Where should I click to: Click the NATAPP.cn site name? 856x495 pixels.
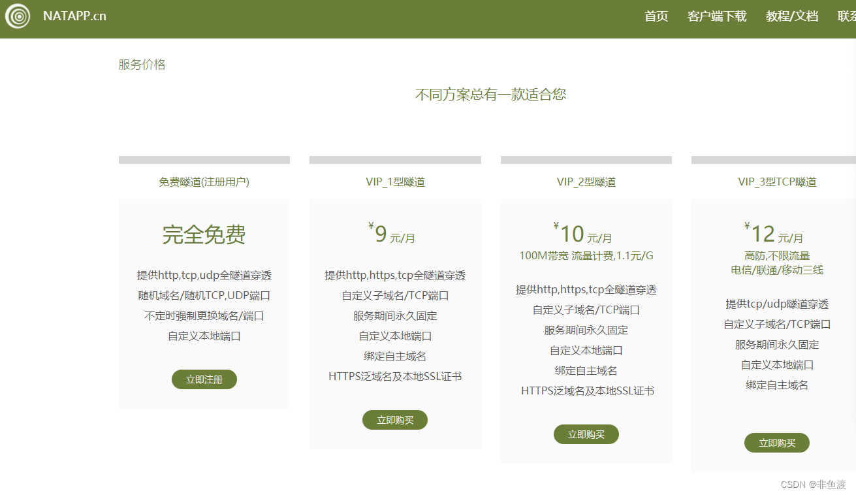click(74, 16)
